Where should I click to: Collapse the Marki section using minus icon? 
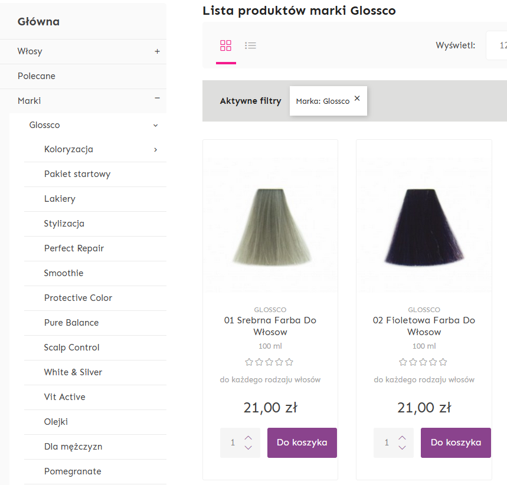pos(157,98)
